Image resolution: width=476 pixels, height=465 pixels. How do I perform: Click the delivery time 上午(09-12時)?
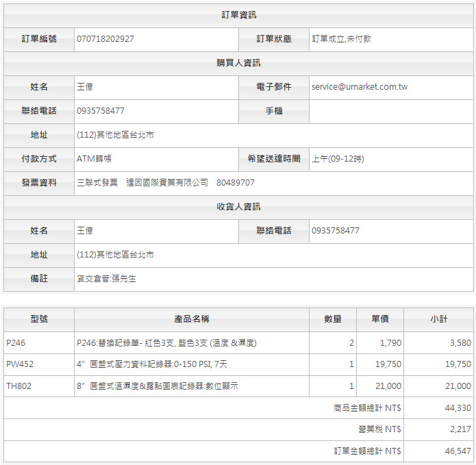pyautogui.click(x=338, y=159)
